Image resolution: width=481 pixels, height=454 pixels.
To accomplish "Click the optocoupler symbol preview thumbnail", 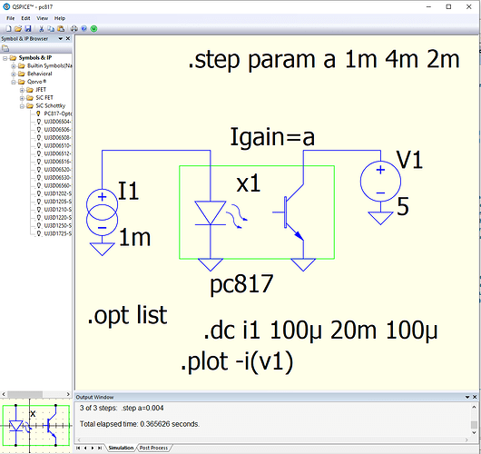I will 36,426.
